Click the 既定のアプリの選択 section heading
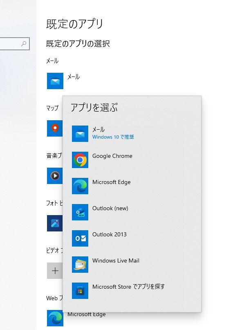235x330 pixels. (x=78, y=44)
